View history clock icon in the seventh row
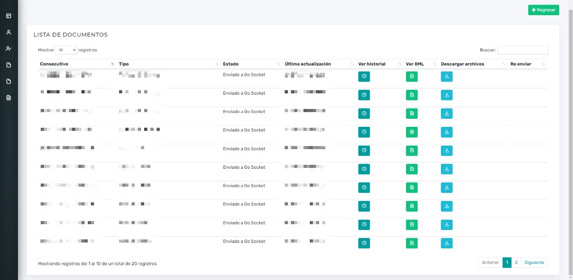573x280 pixels. click(x=364, y=188)
